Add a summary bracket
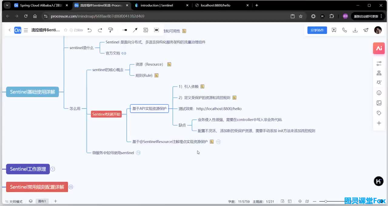388x206 pixels. (146, 30)
